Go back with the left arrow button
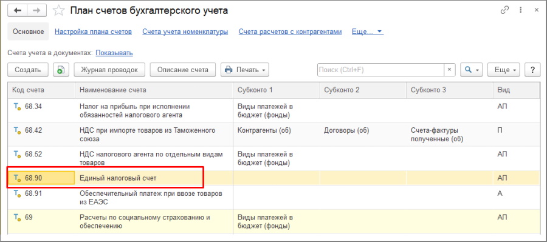The image size is (547, 242). pyautogui.click(x=18, y=10)
